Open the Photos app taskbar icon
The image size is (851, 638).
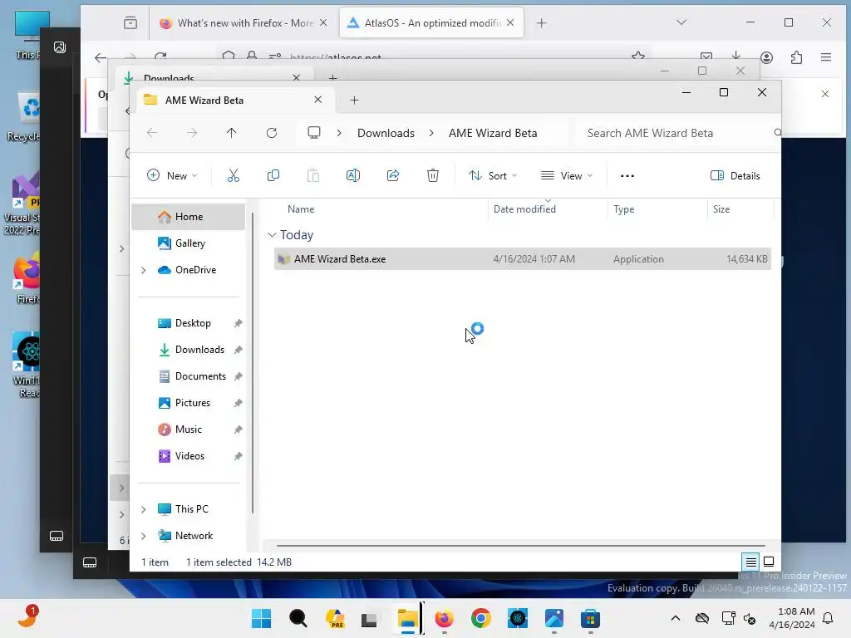pyautogui.click(x=554, y=618)
